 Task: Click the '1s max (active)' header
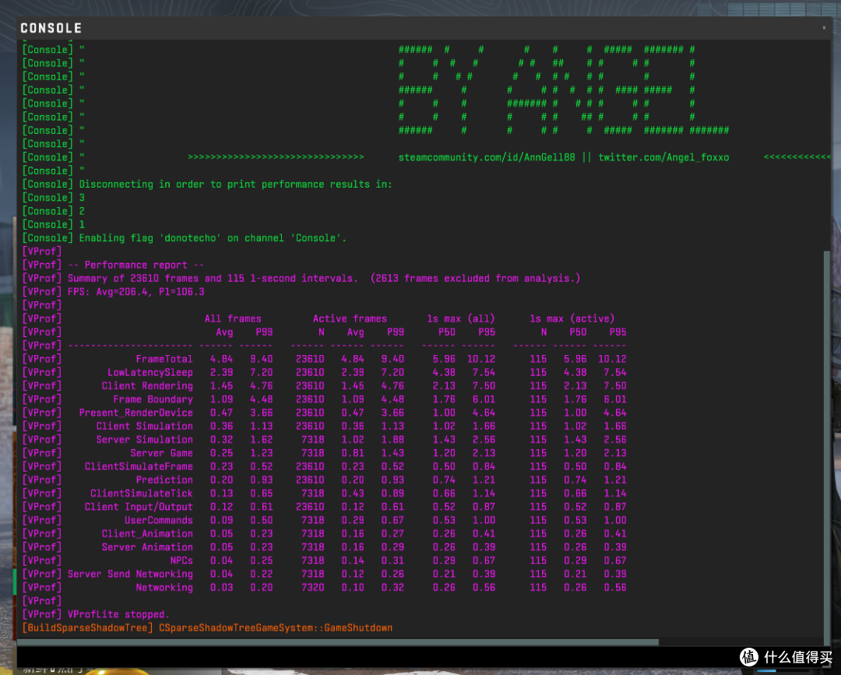coord(572,318)
